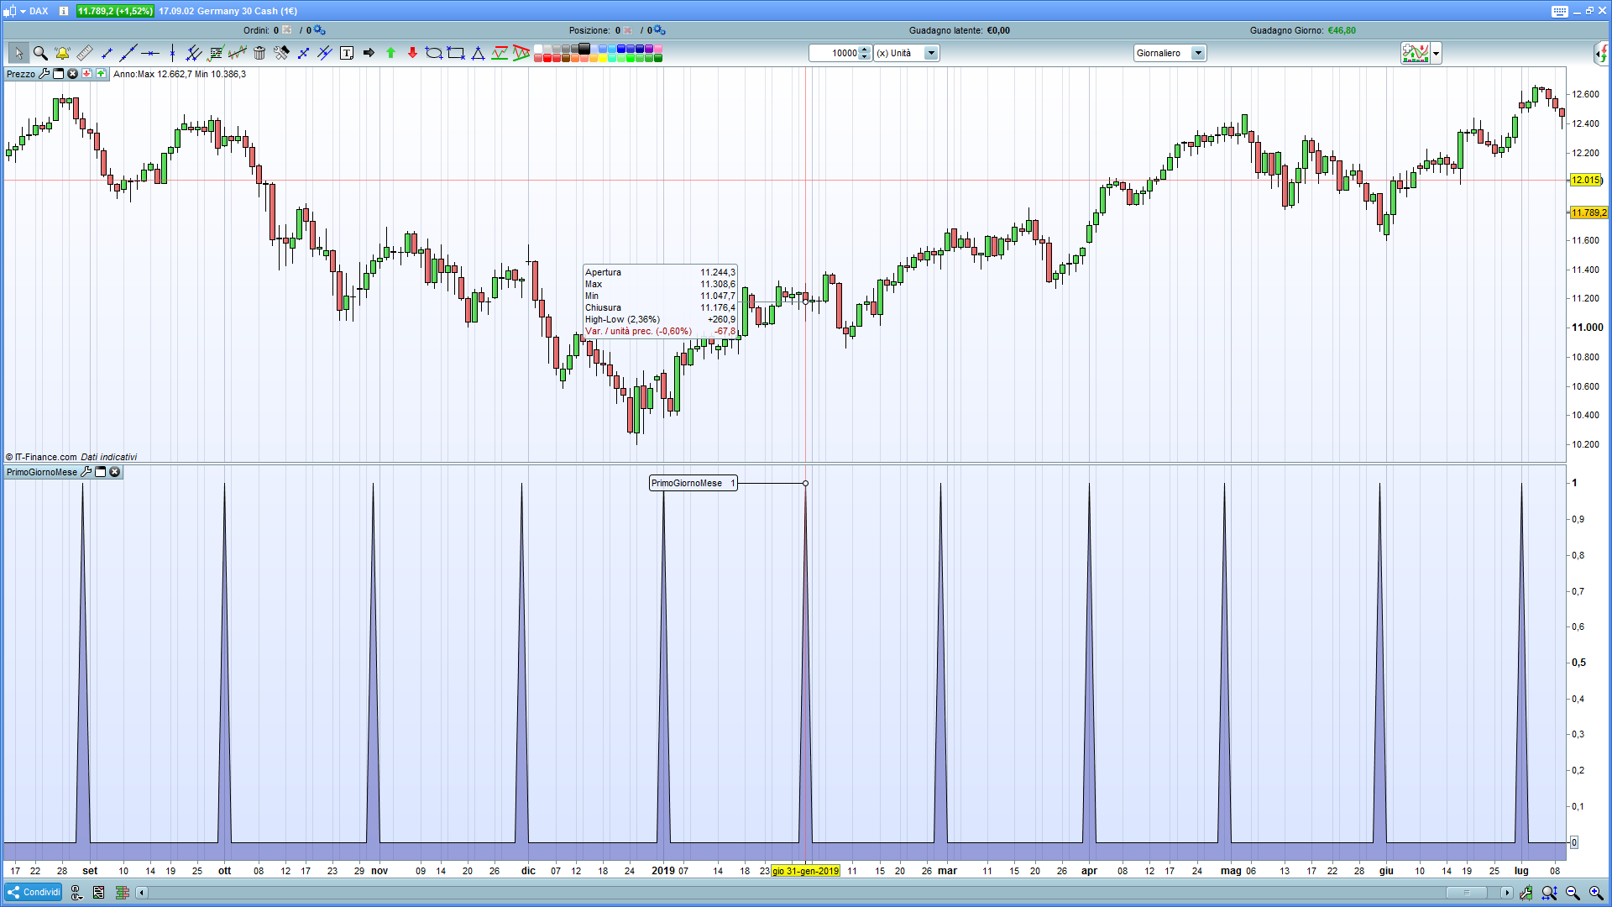Open Prezzo panel wrench settings
1612x907 pixels.
tap(44, 74)
